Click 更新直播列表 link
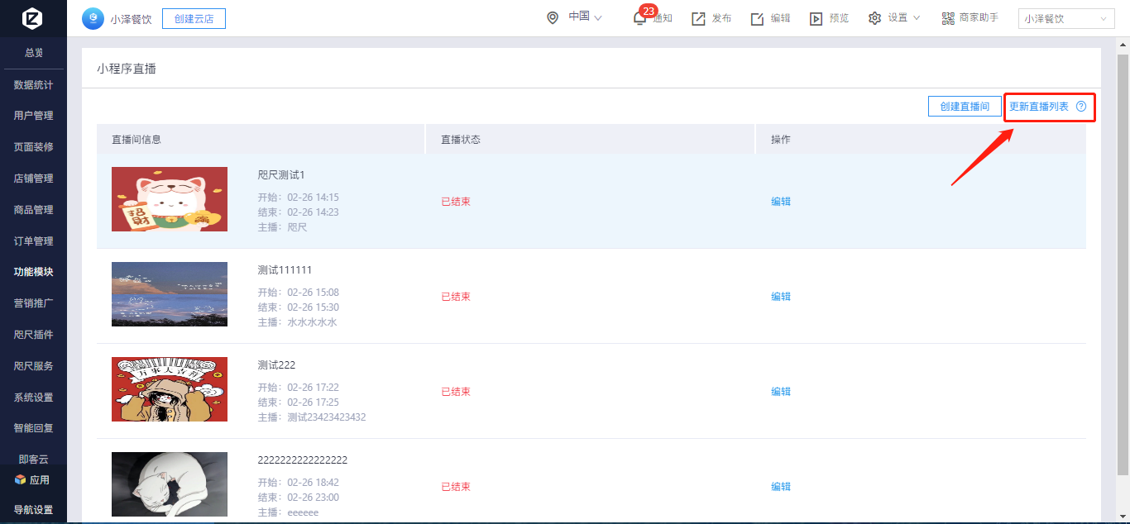Viewport: 1130px width, 524px height. click(1038, 107)
